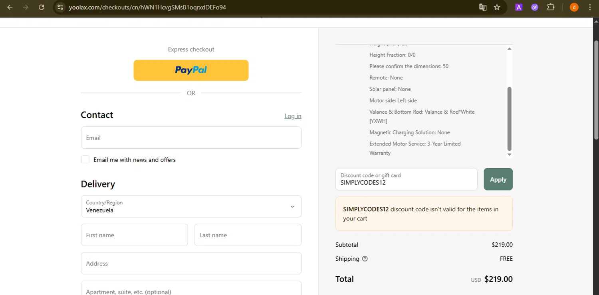Open the purple A extension
The height and width of the screenshot is (295, 599).
pos(519,7)
